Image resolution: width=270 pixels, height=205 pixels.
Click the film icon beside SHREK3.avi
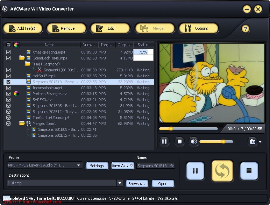[x=28, y=99]
